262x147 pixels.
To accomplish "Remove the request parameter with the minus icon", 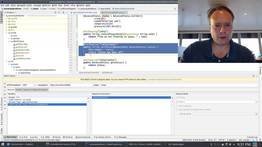I will (173, 102).
